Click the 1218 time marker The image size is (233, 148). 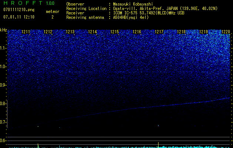(x=181, y=32)
